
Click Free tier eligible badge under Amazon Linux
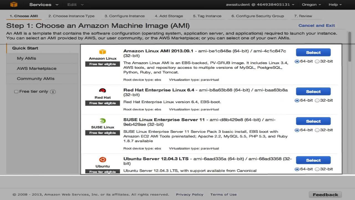[x=103, y=64]
